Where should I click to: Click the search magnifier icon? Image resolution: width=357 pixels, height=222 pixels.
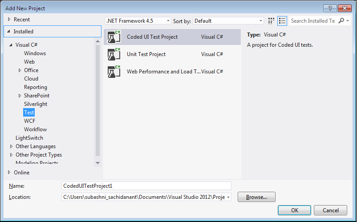[x=341, y=21]
